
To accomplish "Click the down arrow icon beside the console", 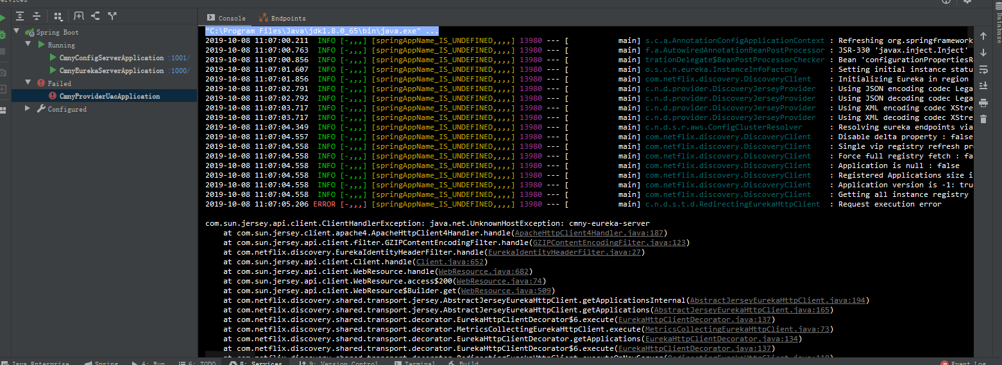I will pyautogui.click(x=983, y=53).
